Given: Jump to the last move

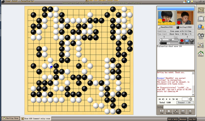Looking at the screenshot, I should point(177,99).
